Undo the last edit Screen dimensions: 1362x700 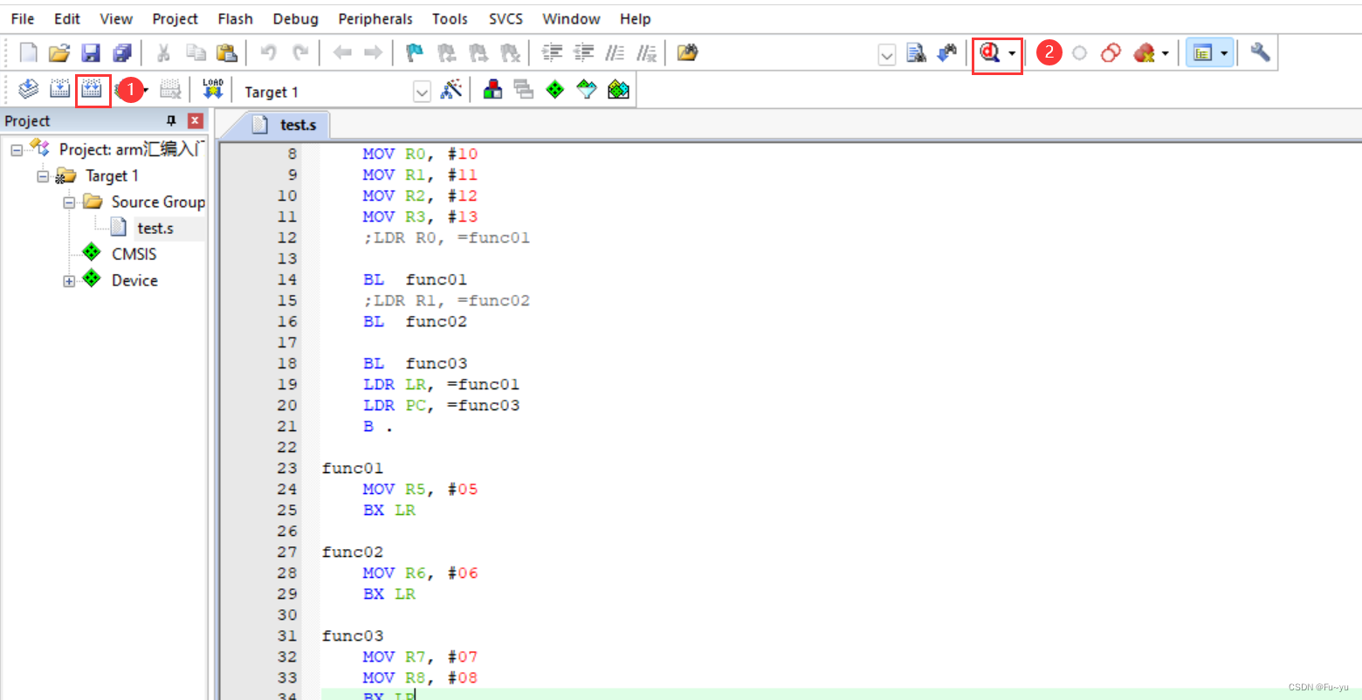[x=269, y=53]
